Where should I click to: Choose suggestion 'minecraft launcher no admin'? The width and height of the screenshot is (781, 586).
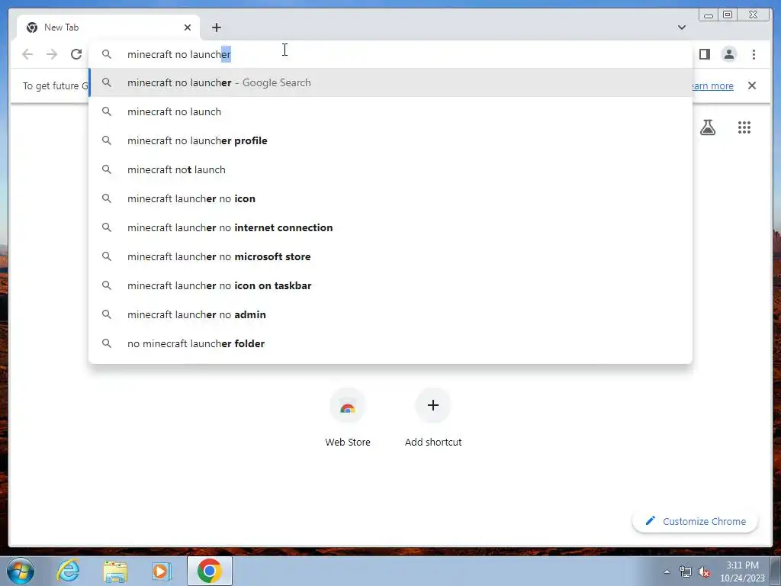[390, 314]
